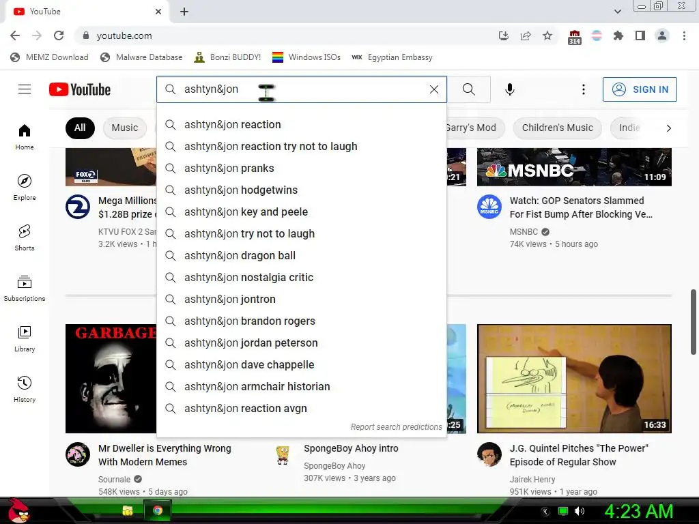Click the share page icon in address bar
Image resolution: width=699 pixels, height=524 pixels.
tap(526, 35)
